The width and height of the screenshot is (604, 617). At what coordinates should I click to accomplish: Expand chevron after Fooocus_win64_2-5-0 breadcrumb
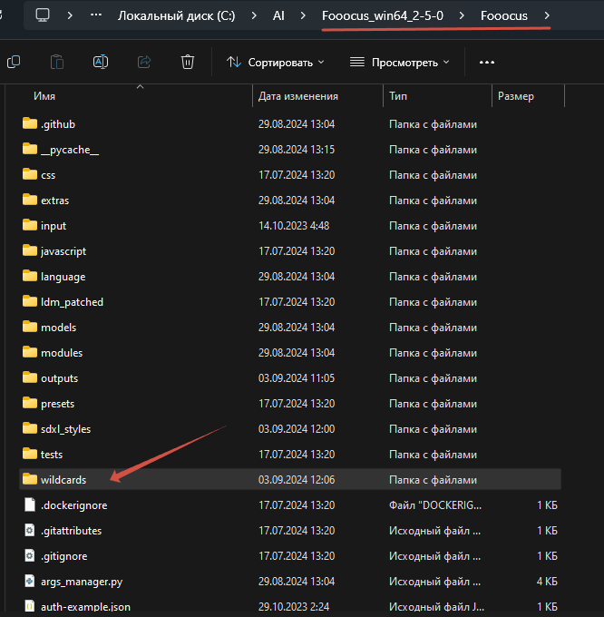[462, 15]
